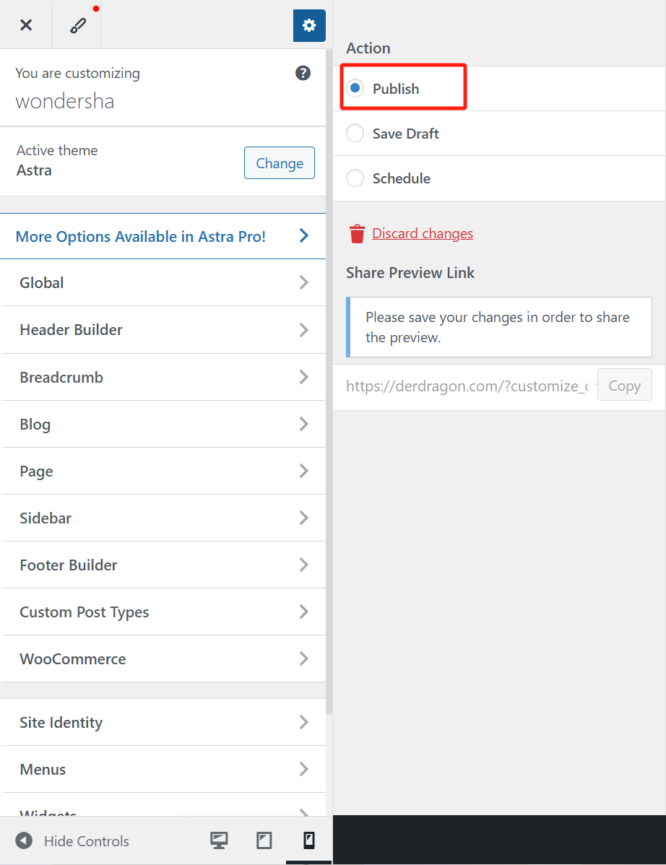The image size is (666, 865).
Task: Expand the WooCommerce section chevron
Action: point(303,659)
